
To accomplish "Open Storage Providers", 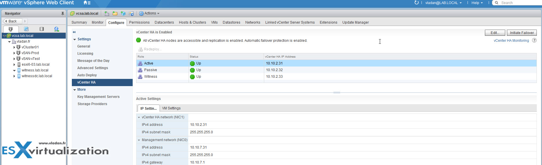I will coord(92,104).
